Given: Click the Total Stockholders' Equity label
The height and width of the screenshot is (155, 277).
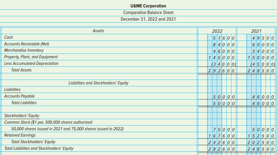Looking at the screenshot, I should tap(33, 142).
